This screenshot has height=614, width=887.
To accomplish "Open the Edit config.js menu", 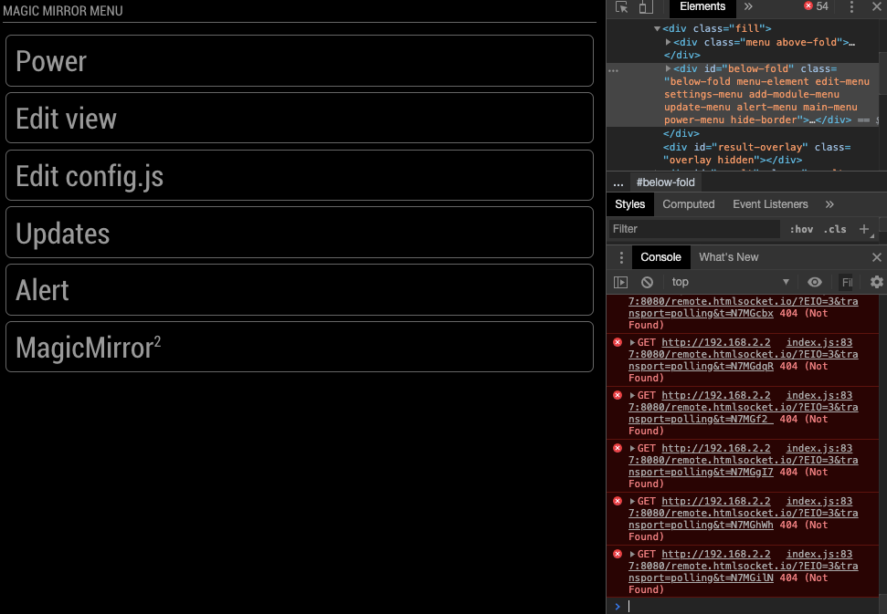I will 300,175.
